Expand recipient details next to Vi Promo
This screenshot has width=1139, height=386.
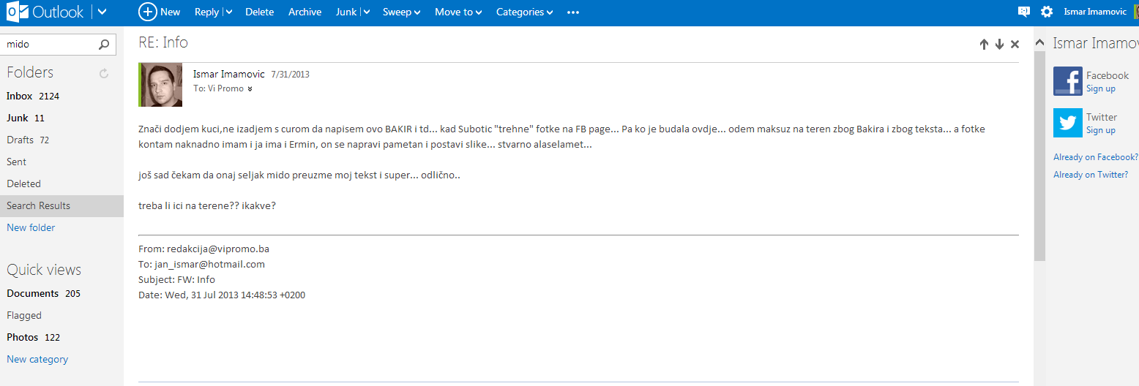(250, 89)
